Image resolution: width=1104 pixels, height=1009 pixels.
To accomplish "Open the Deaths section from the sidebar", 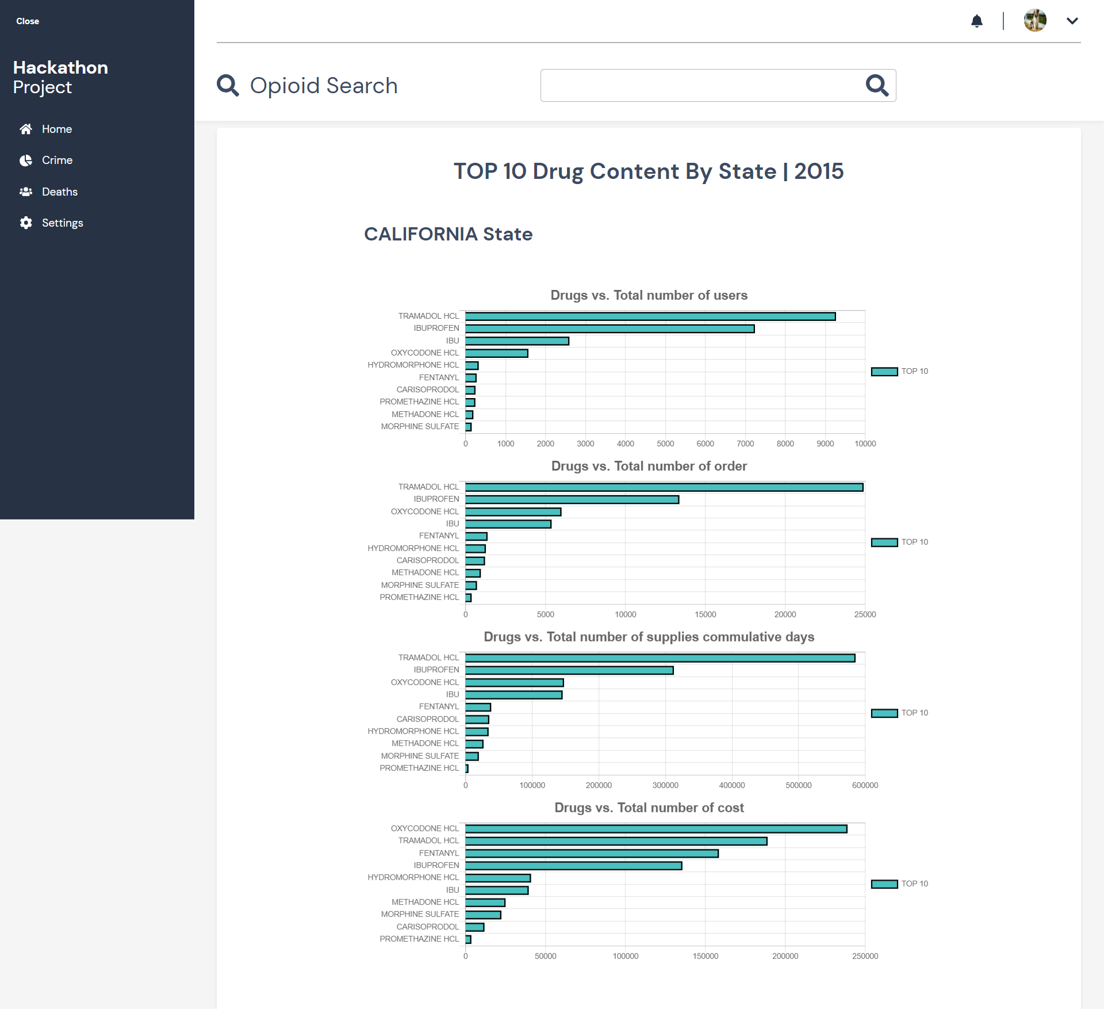I will (x=59, y=192).
